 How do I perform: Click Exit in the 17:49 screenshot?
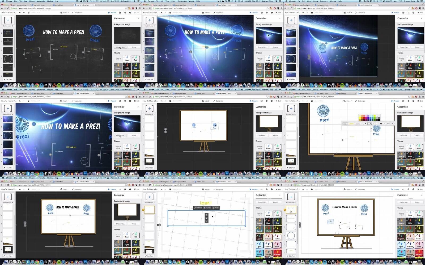coord(137,101)
